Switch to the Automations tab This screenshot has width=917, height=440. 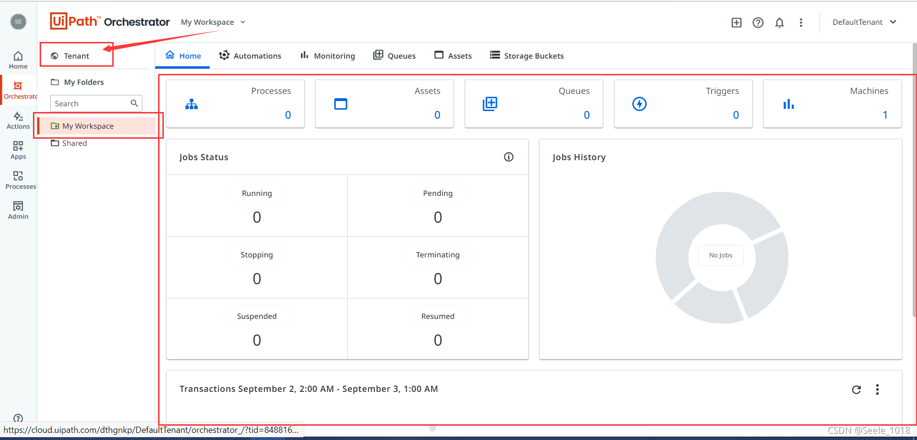click(x=250, y=56)
